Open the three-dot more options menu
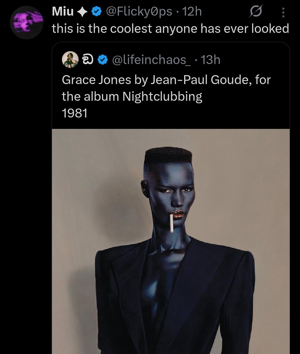Screen dimensions: 300x354 (x=283, y=12)
